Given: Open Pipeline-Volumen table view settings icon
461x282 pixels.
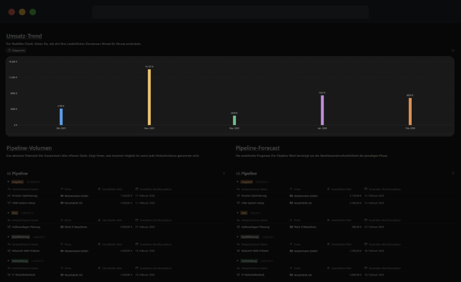Looking at the screenshot, I should [223, 173].
